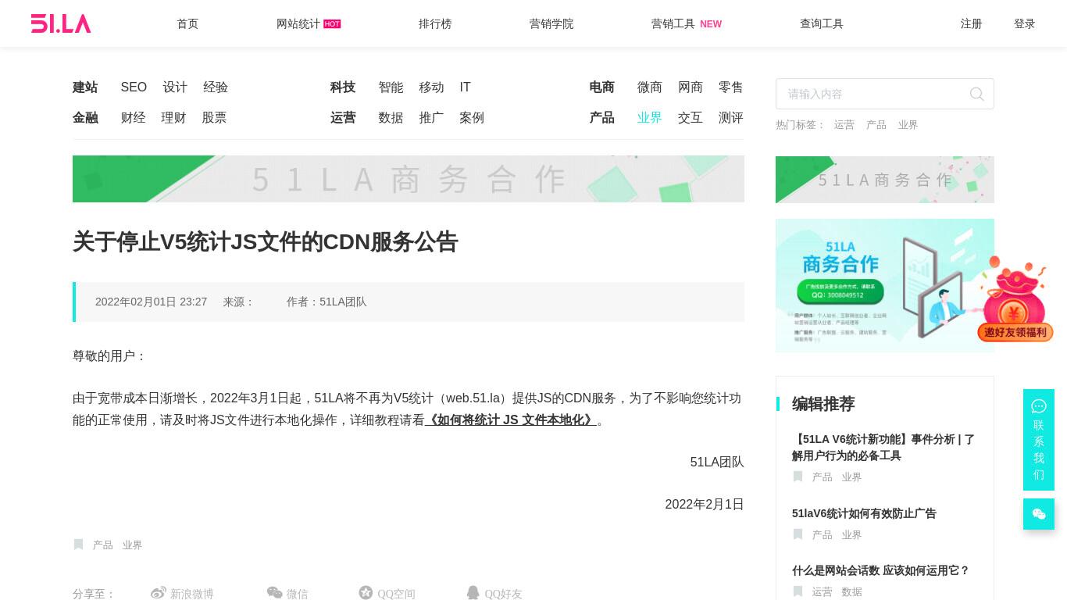Click the floating WeChat button
The image size is (1067, 600).
coord(1039,514)
